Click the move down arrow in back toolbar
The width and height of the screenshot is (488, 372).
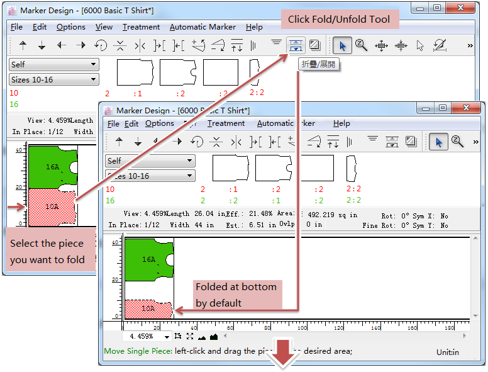click(x=42, y=45)
